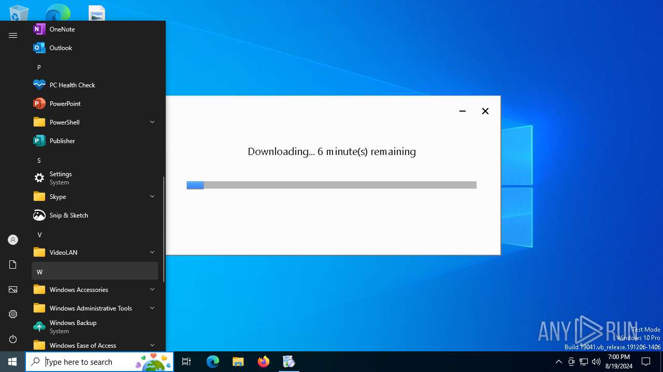
Task: Expand the Skype folder
Action: (x=95, y=197)
